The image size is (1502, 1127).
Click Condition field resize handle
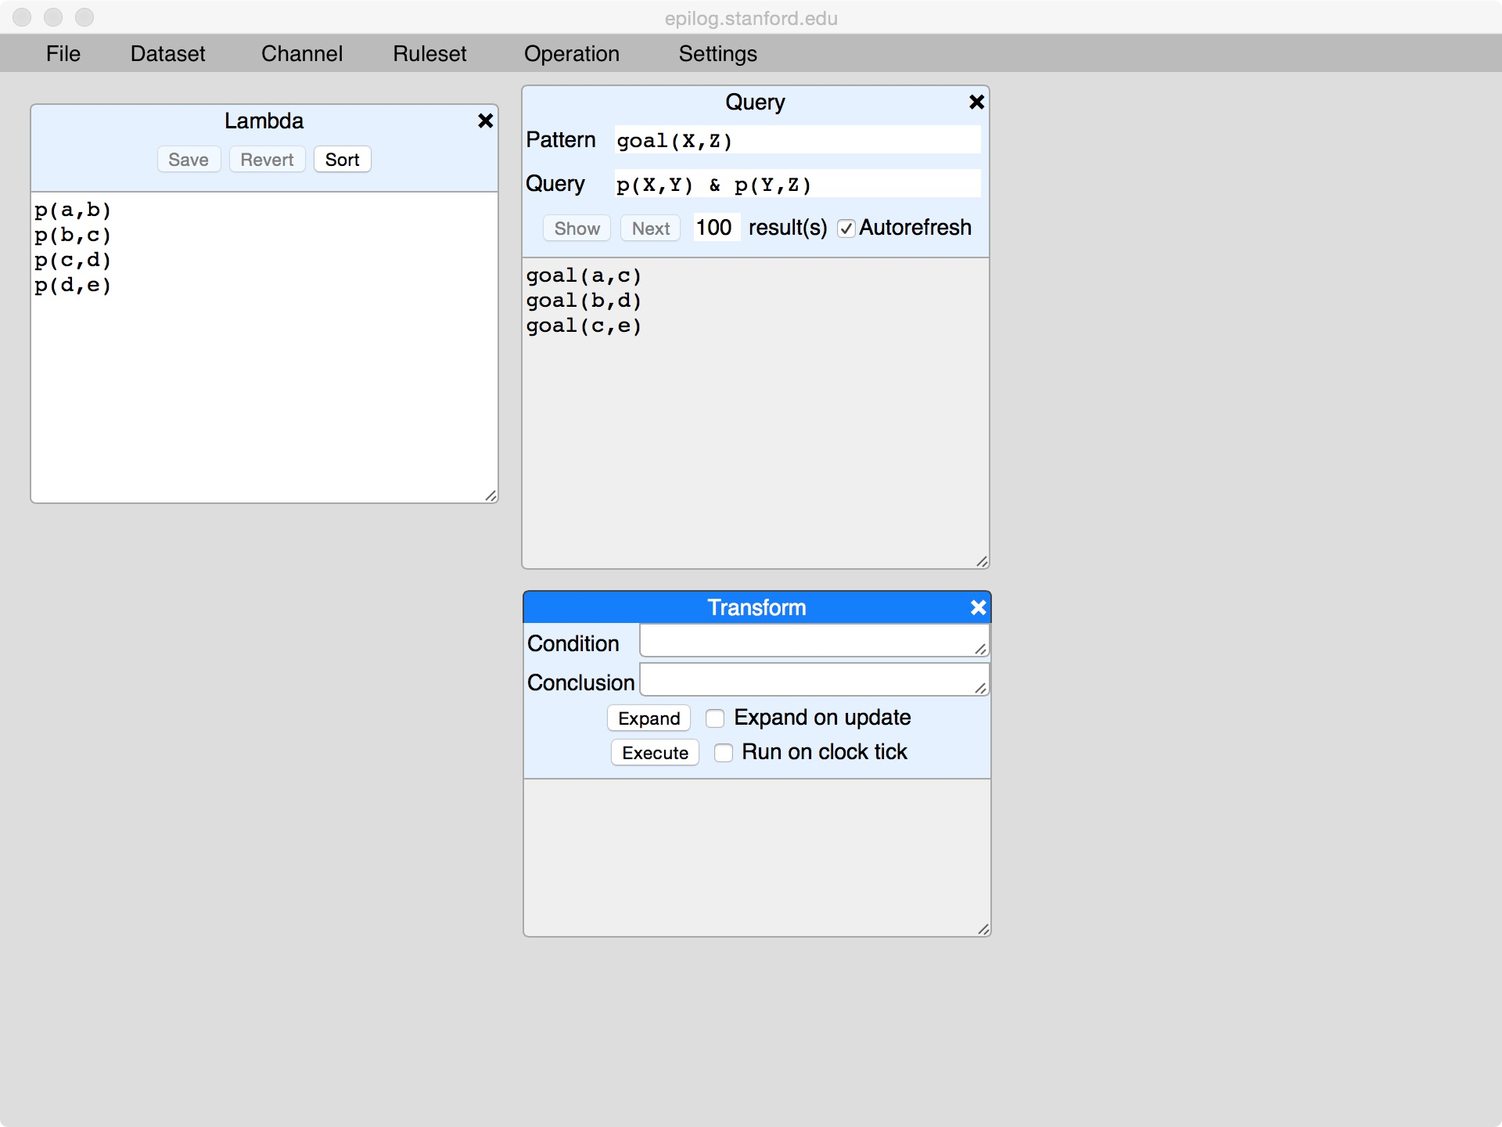(980, 649)
